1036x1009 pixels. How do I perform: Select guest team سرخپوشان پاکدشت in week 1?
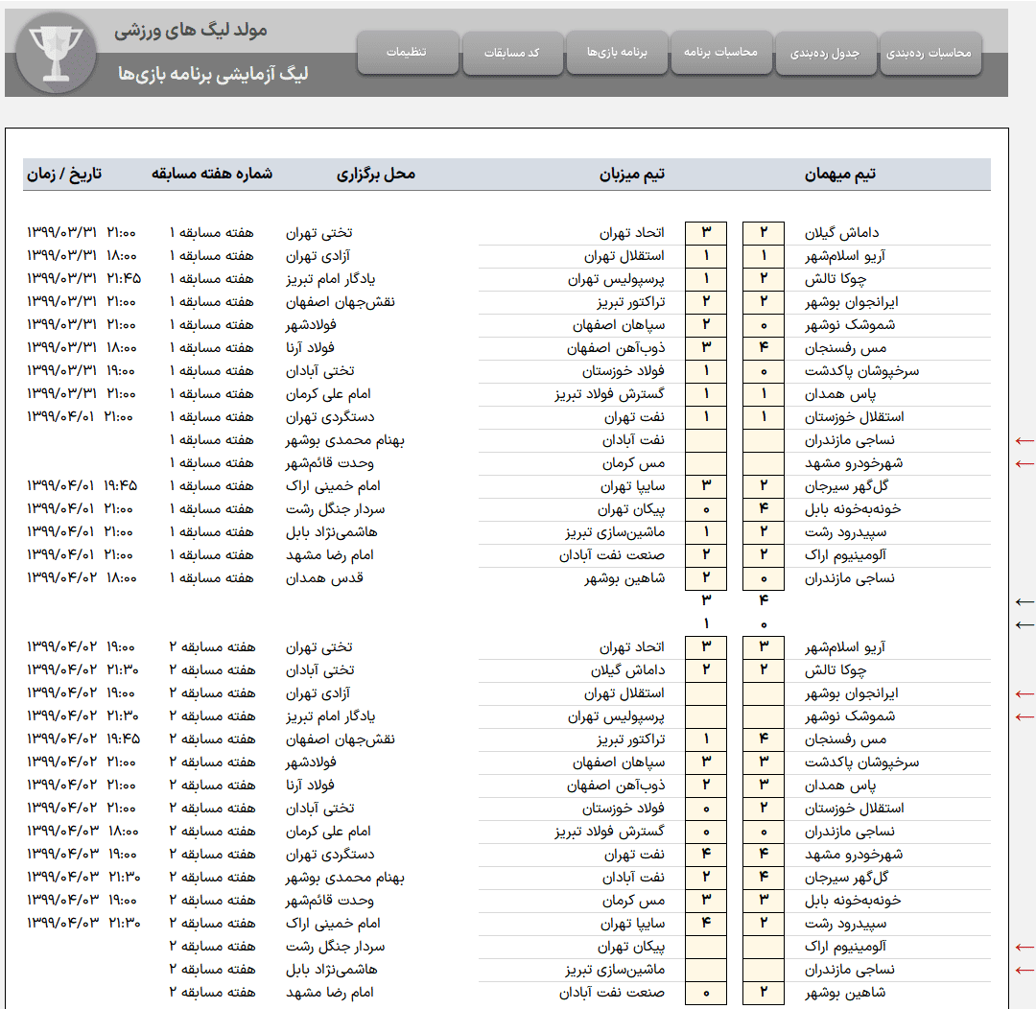(x=862, y=370)
